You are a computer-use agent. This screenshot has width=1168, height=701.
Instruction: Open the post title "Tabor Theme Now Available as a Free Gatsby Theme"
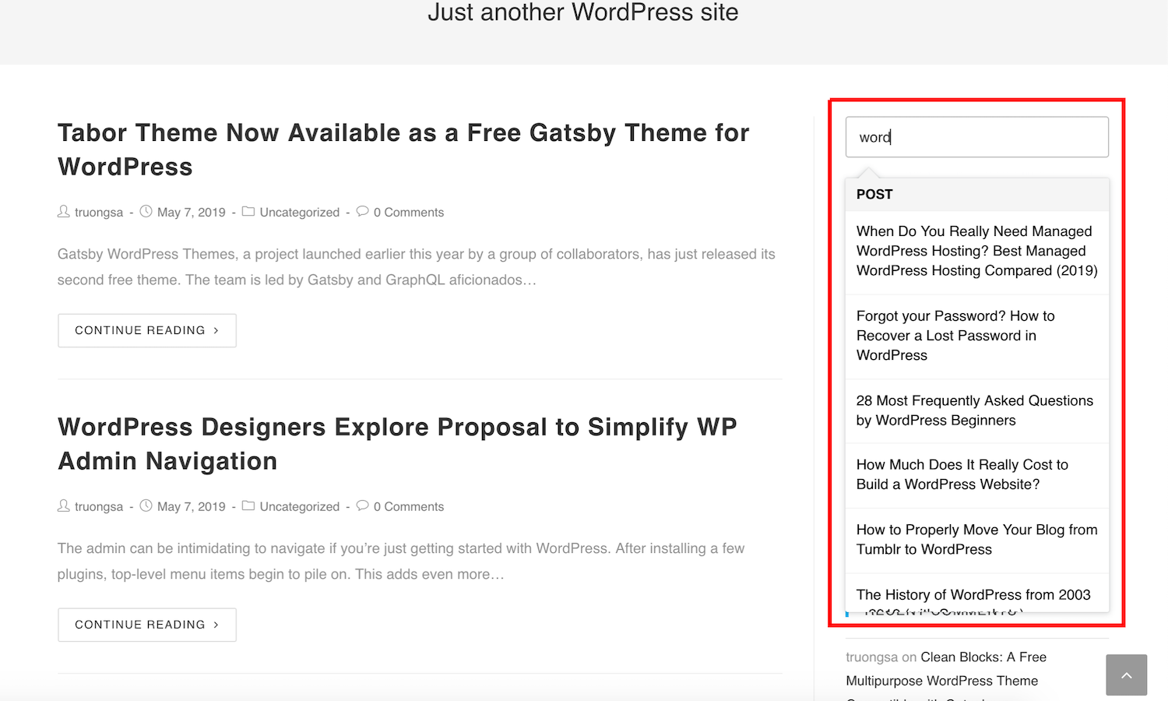(x=403, y=150)
